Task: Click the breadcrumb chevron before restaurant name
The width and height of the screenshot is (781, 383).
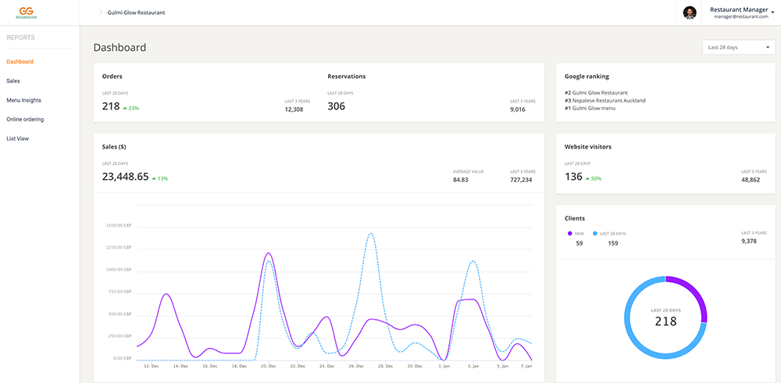Action: click(100, 13)
